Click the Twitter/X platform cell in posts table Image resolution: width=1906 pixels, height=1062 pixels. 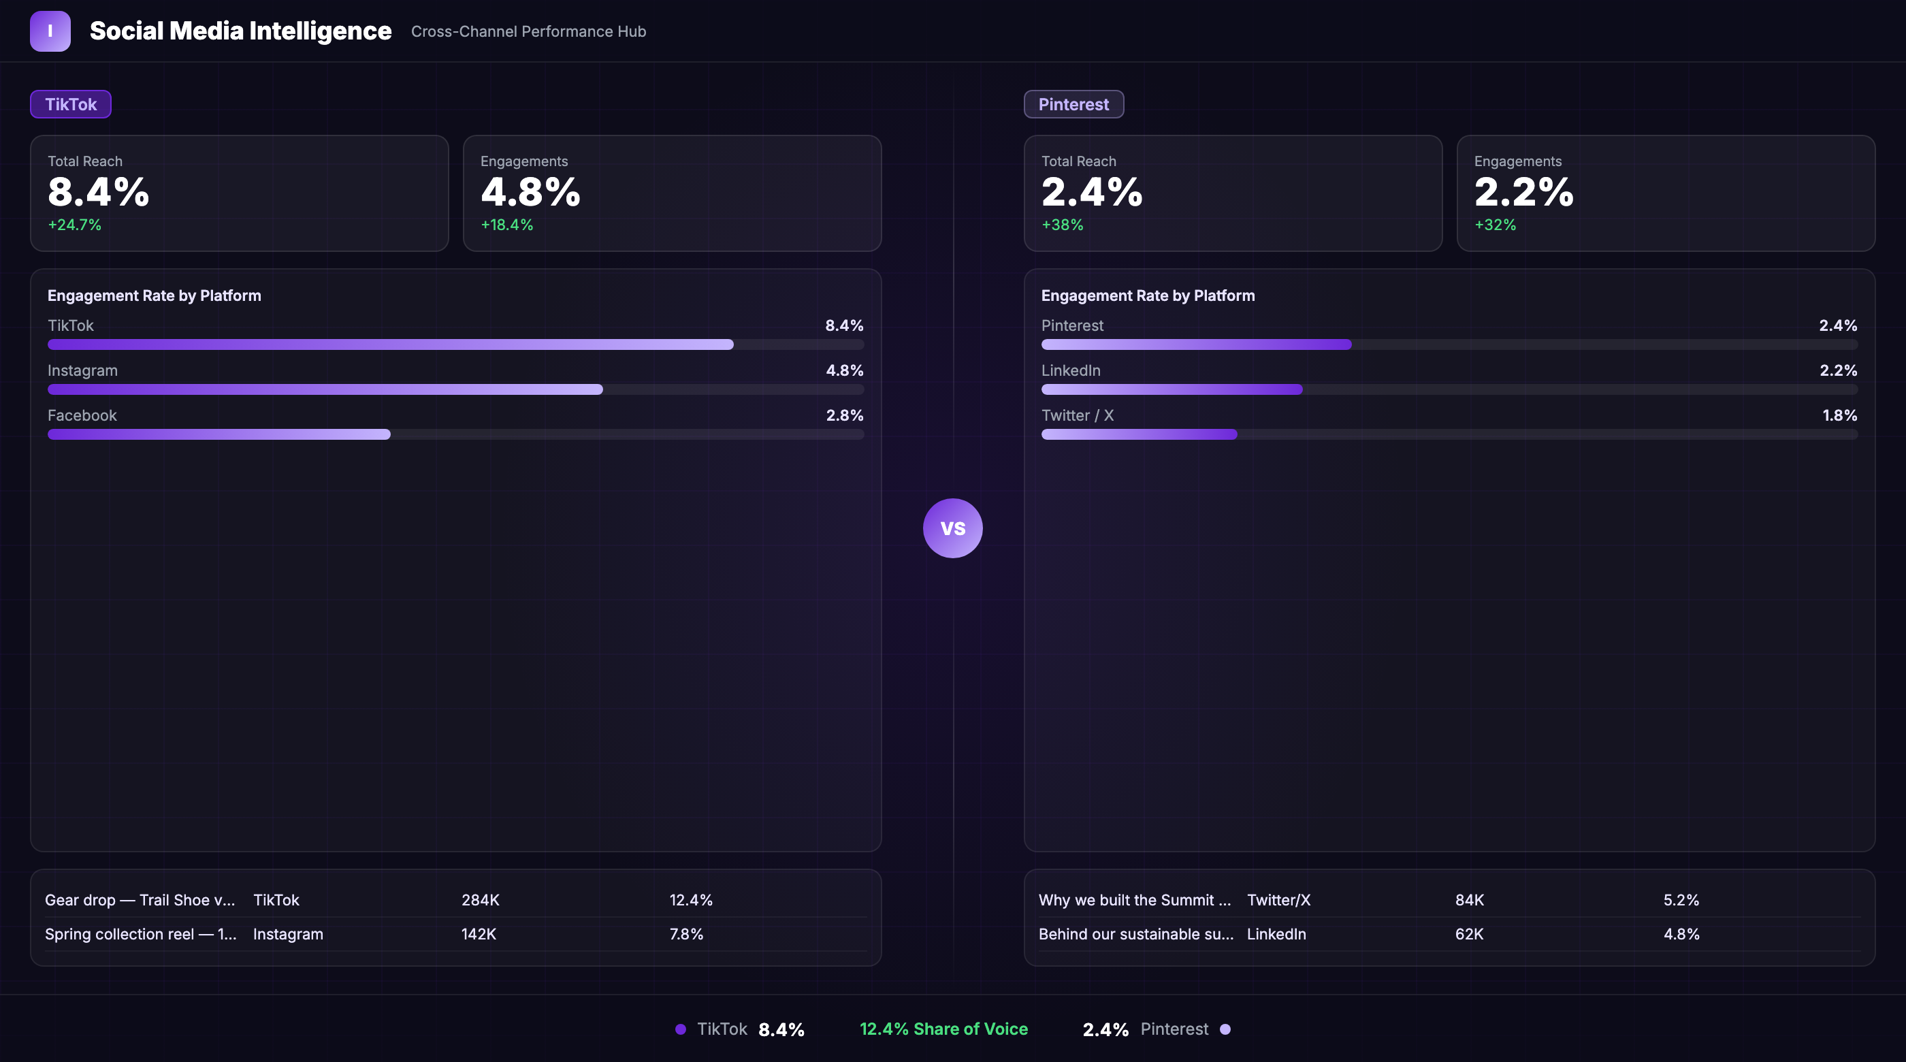(x=1278, y=901)
